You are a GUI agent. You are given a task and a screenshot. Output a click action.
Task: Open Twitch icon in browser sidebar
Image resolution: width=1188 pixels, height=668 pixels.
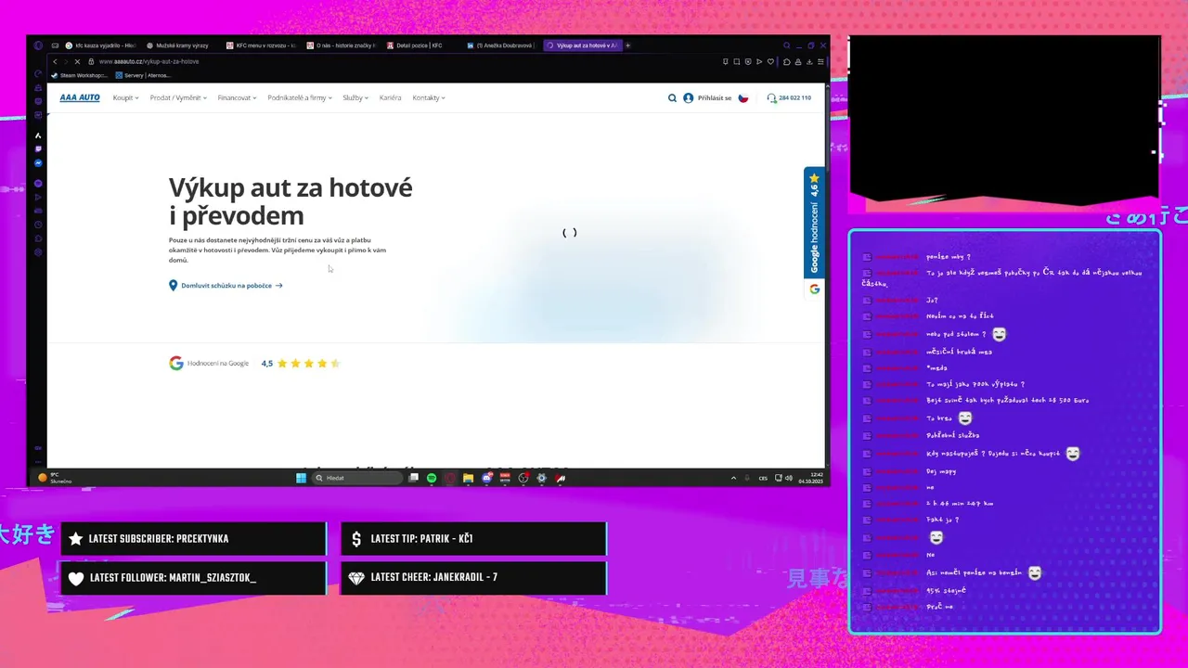tap(38, 148)
